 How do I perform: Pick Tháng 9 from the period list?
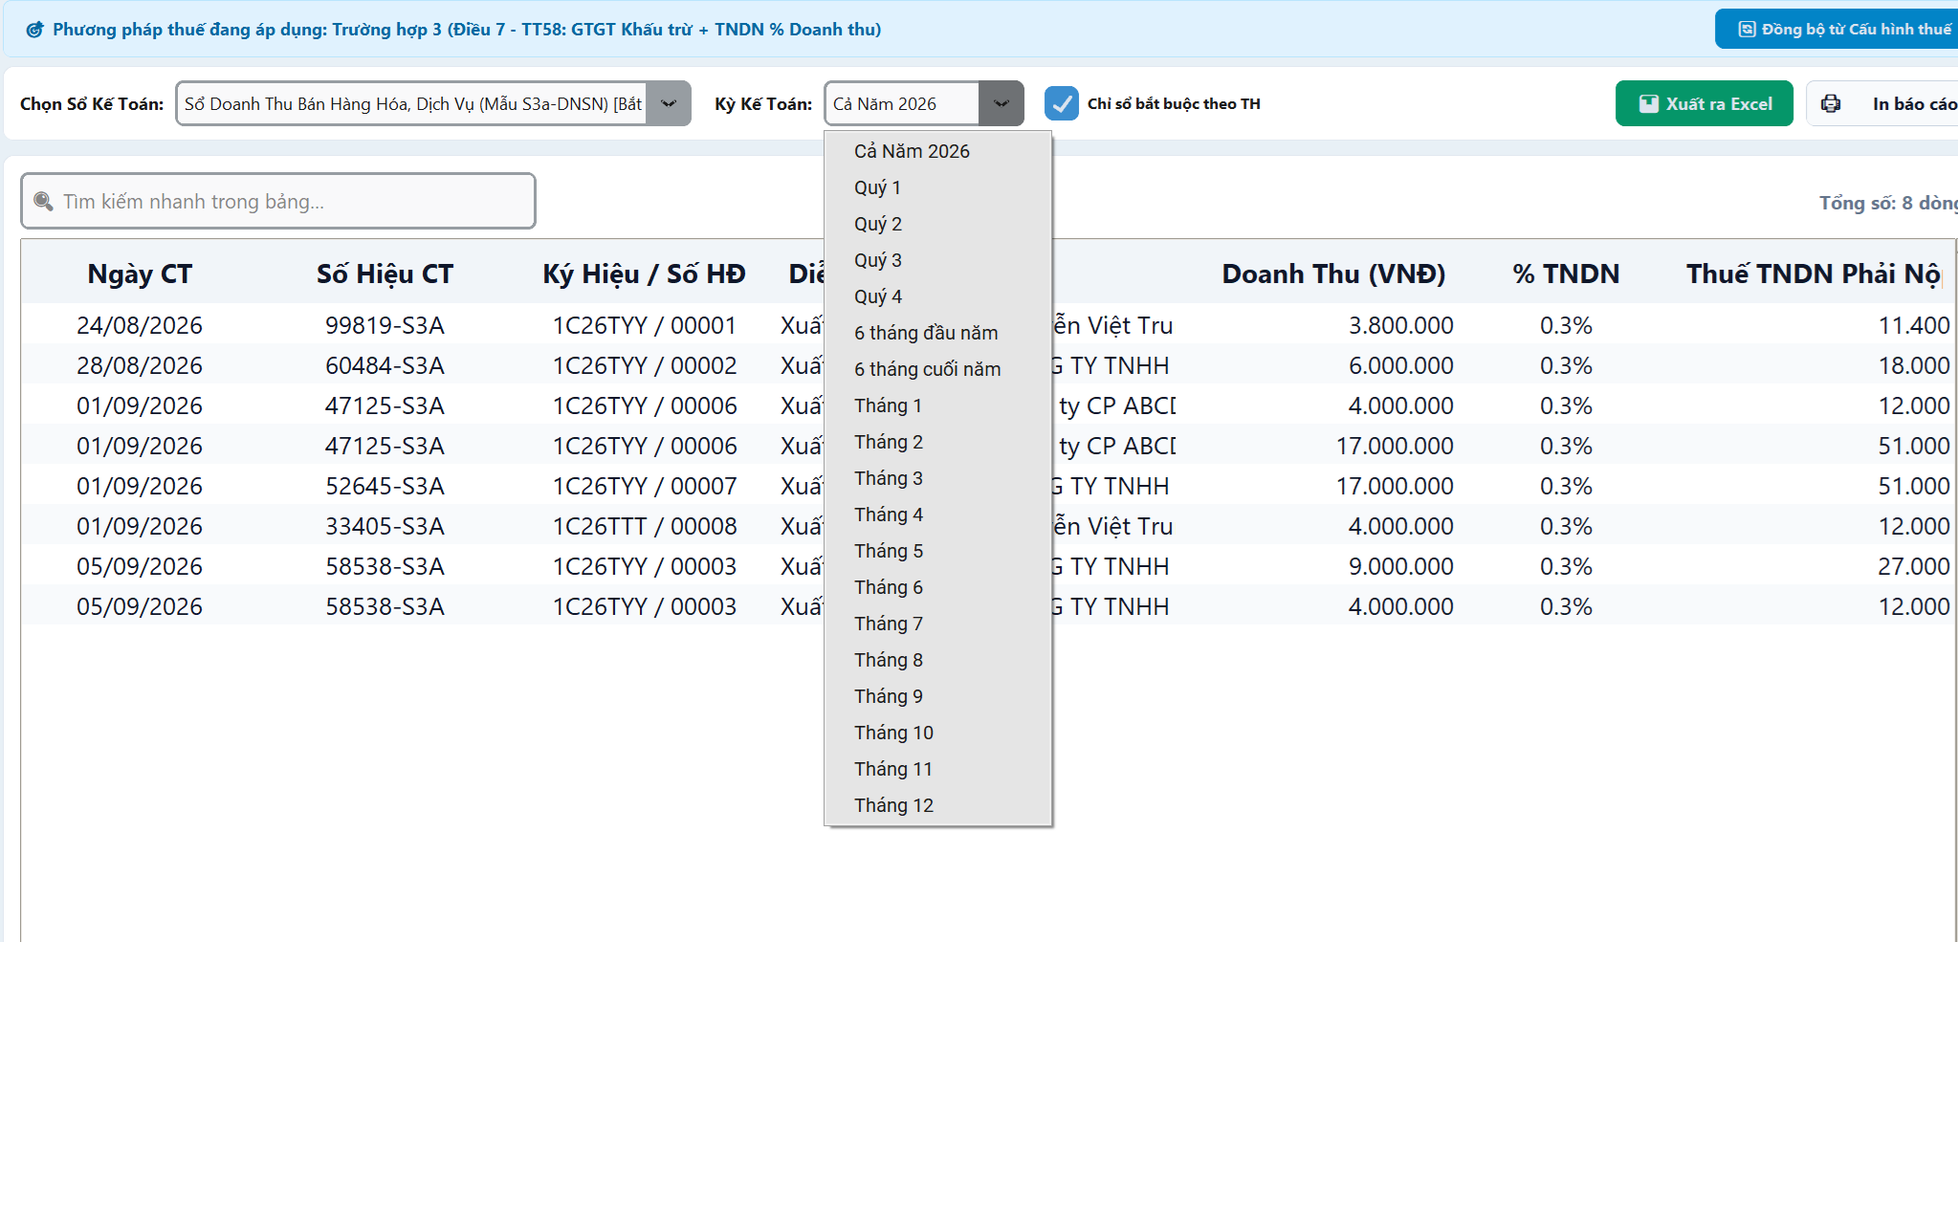(x=937, y=696)
